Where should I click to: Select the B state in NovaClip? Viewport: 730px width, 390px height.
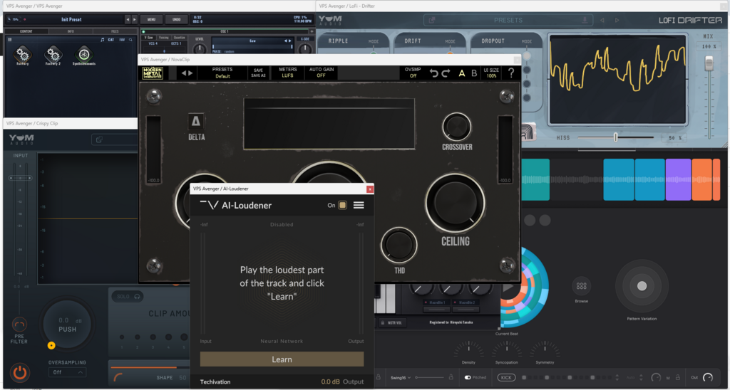474,73
